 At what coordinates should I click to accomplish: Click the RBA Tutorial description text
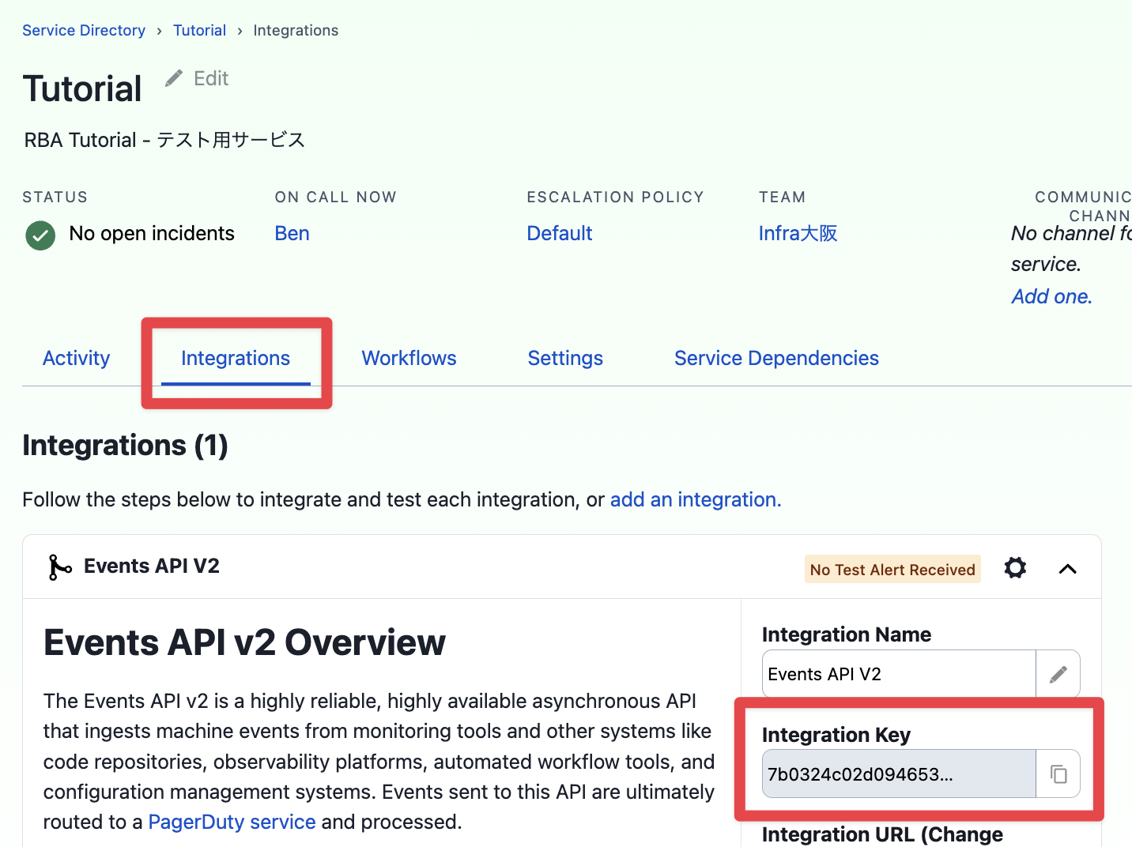point(164,140)
